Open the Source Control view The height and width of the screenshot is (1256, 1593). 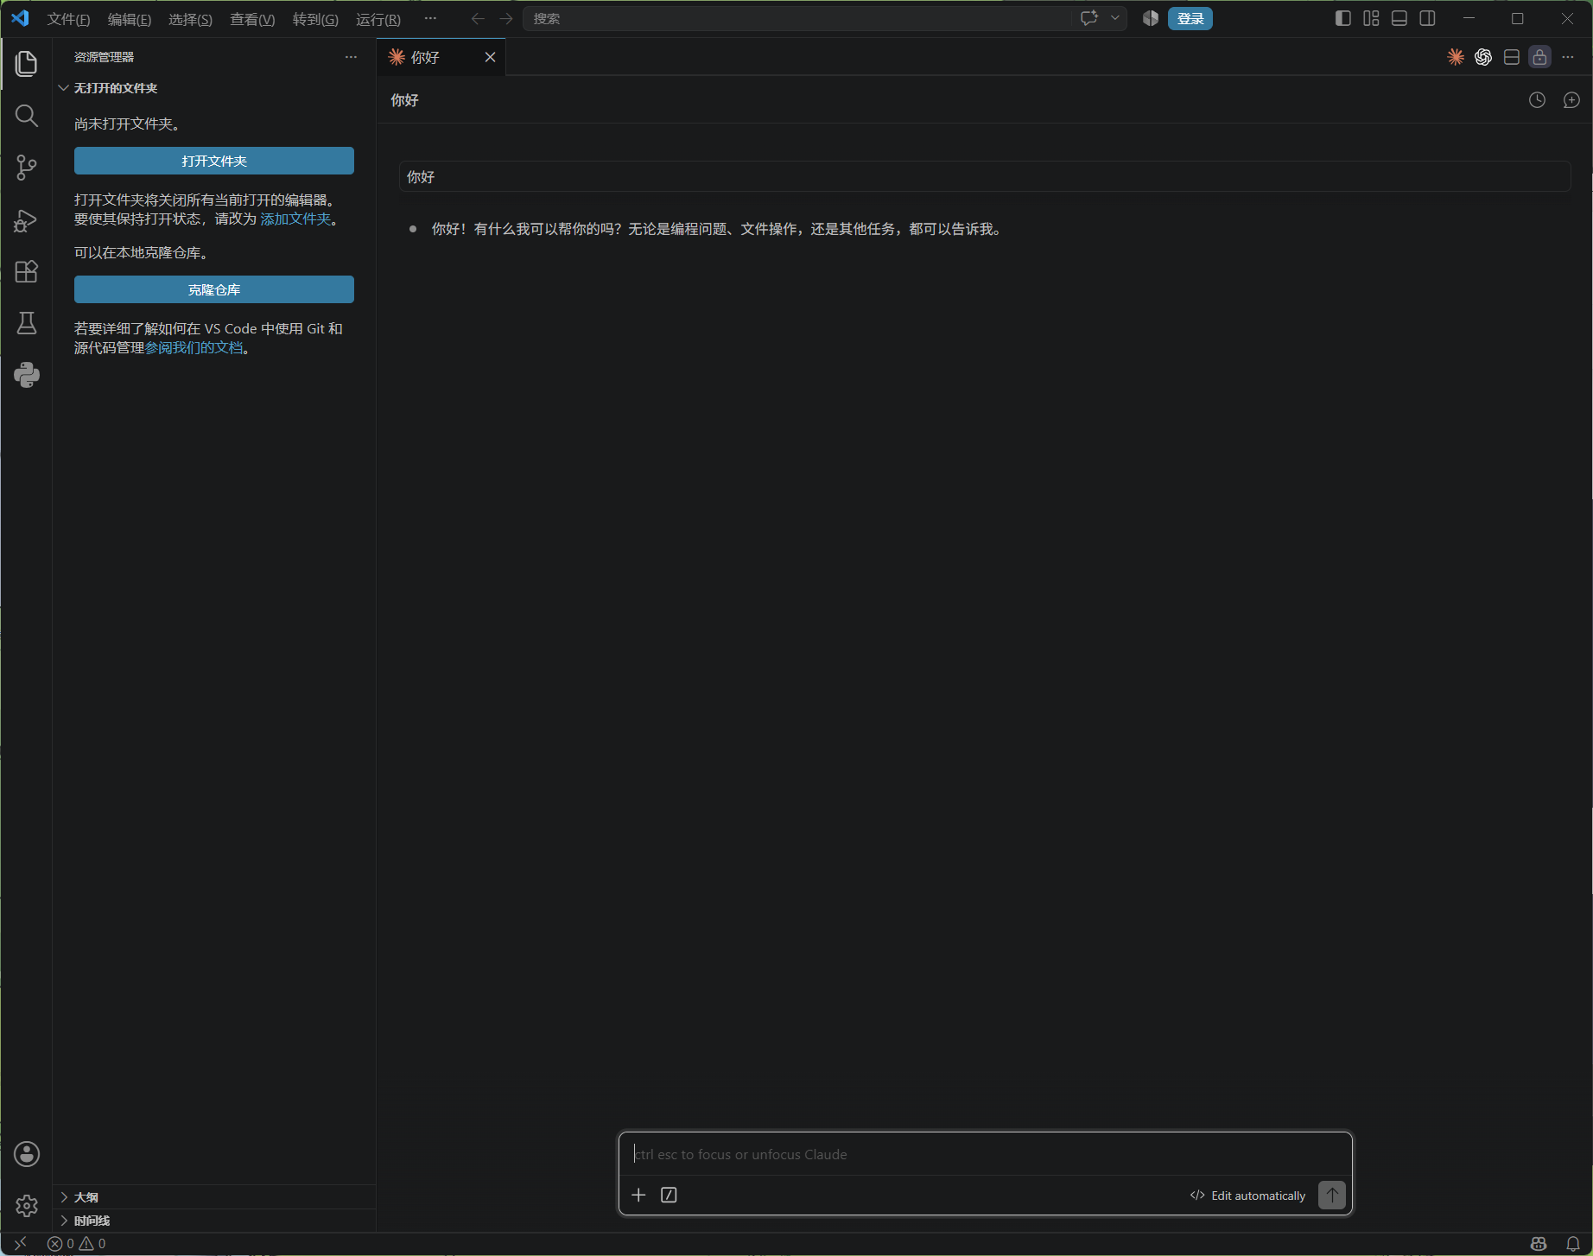(x=27, y=167)
